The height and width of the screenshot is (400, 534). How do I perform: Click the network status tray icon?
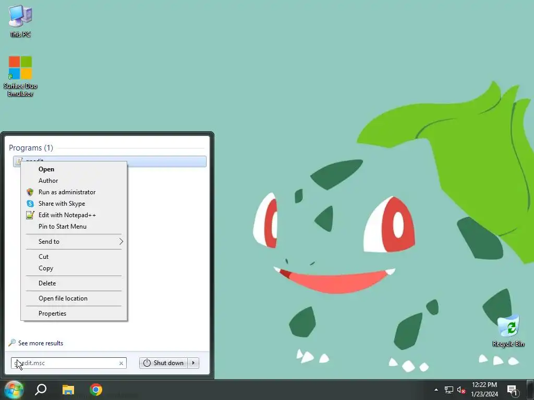[x=449, y=390]
